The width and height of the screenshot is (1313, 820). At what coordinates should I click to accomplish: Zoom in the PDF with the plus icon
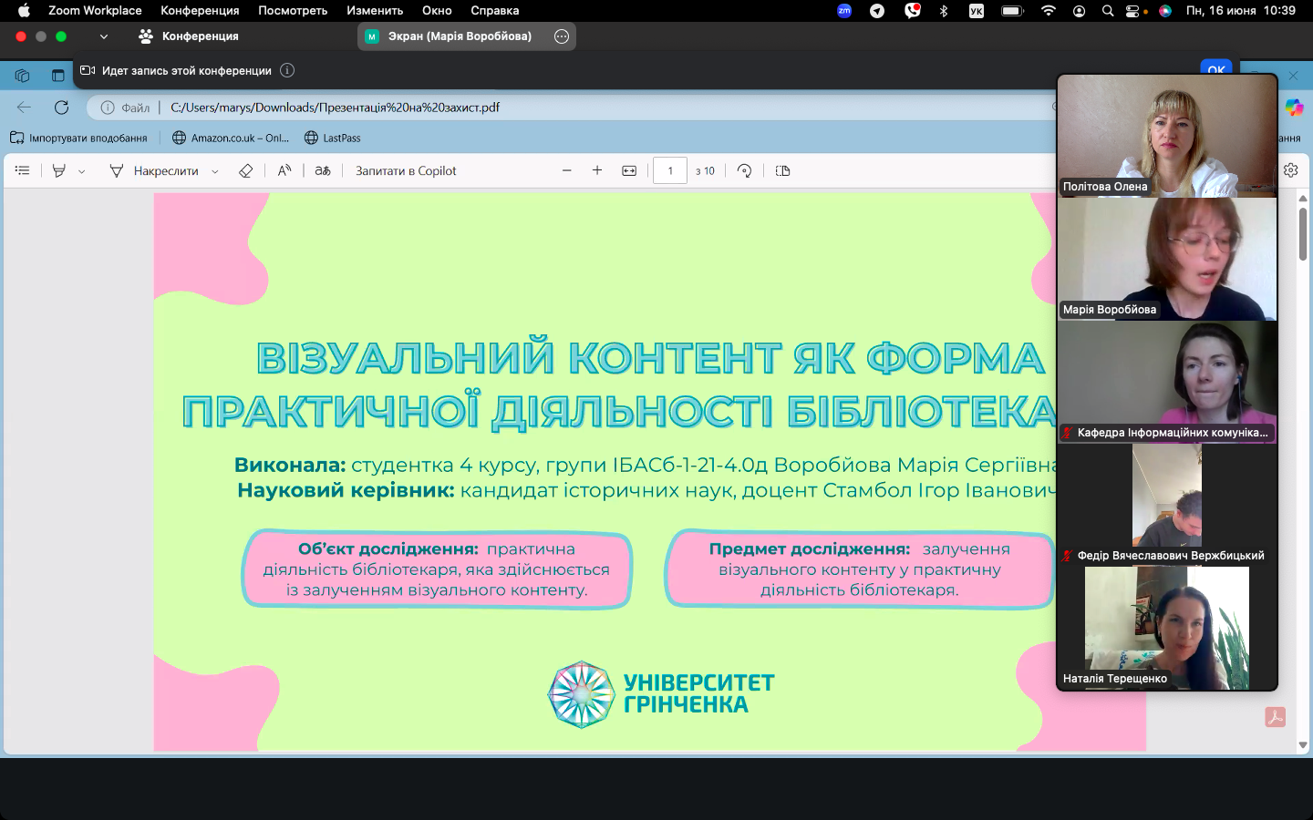(x=597, y=170)
